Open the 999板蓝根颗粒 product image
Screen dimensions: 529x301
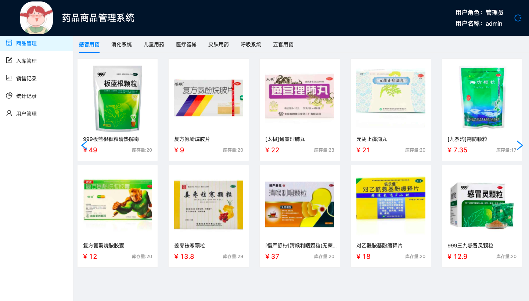(x=118, y=98)
